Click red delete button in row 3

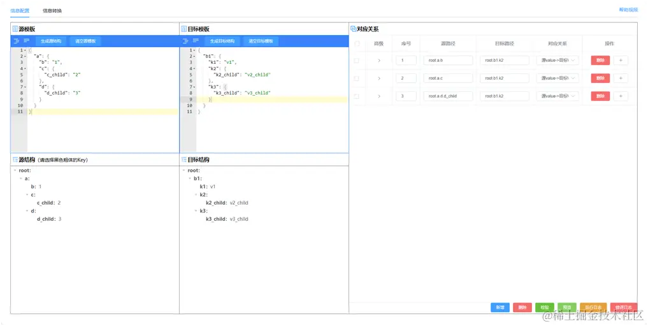pyautogui.click(x=600, y=96)
